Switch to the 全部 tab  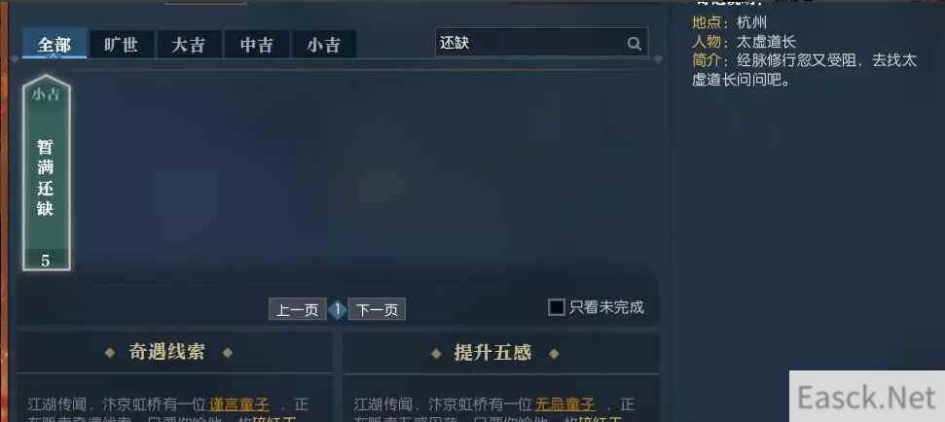(55, 45)
